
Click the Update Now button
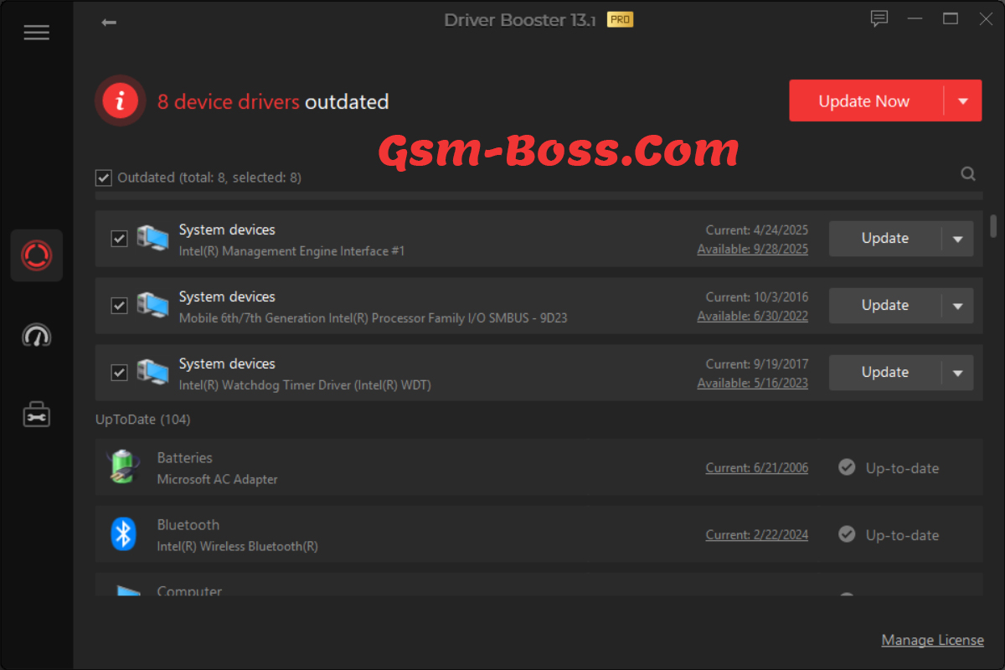pyautogui.click(x=866, y=101)
